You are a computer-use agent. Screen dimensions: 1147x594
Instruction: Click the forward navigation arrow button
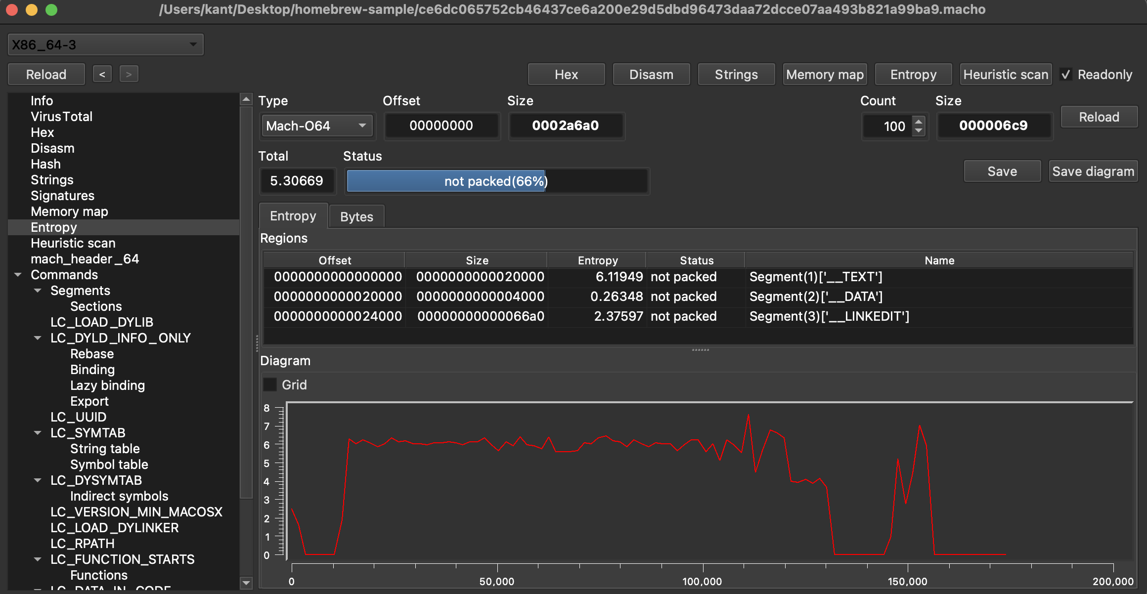coord(129,75)
